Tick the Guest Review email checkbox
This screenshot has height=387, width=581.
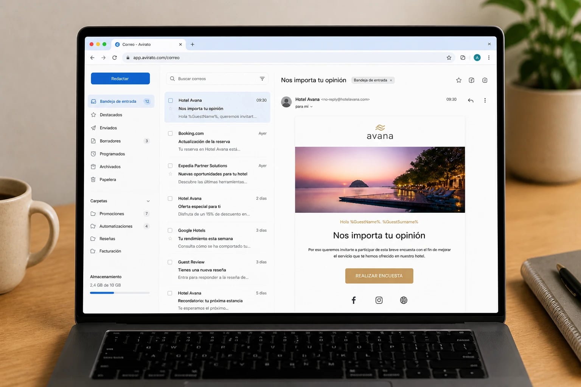click(x=170, y=262)
